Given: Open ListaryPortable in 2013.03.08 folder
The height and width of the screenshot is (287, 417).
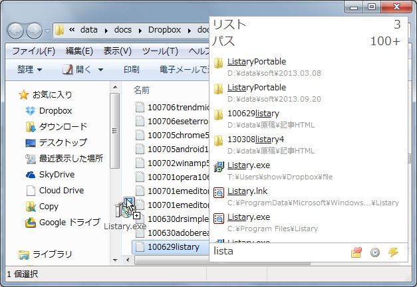Looking at the screenshot, I should click(x=309, y=67).
